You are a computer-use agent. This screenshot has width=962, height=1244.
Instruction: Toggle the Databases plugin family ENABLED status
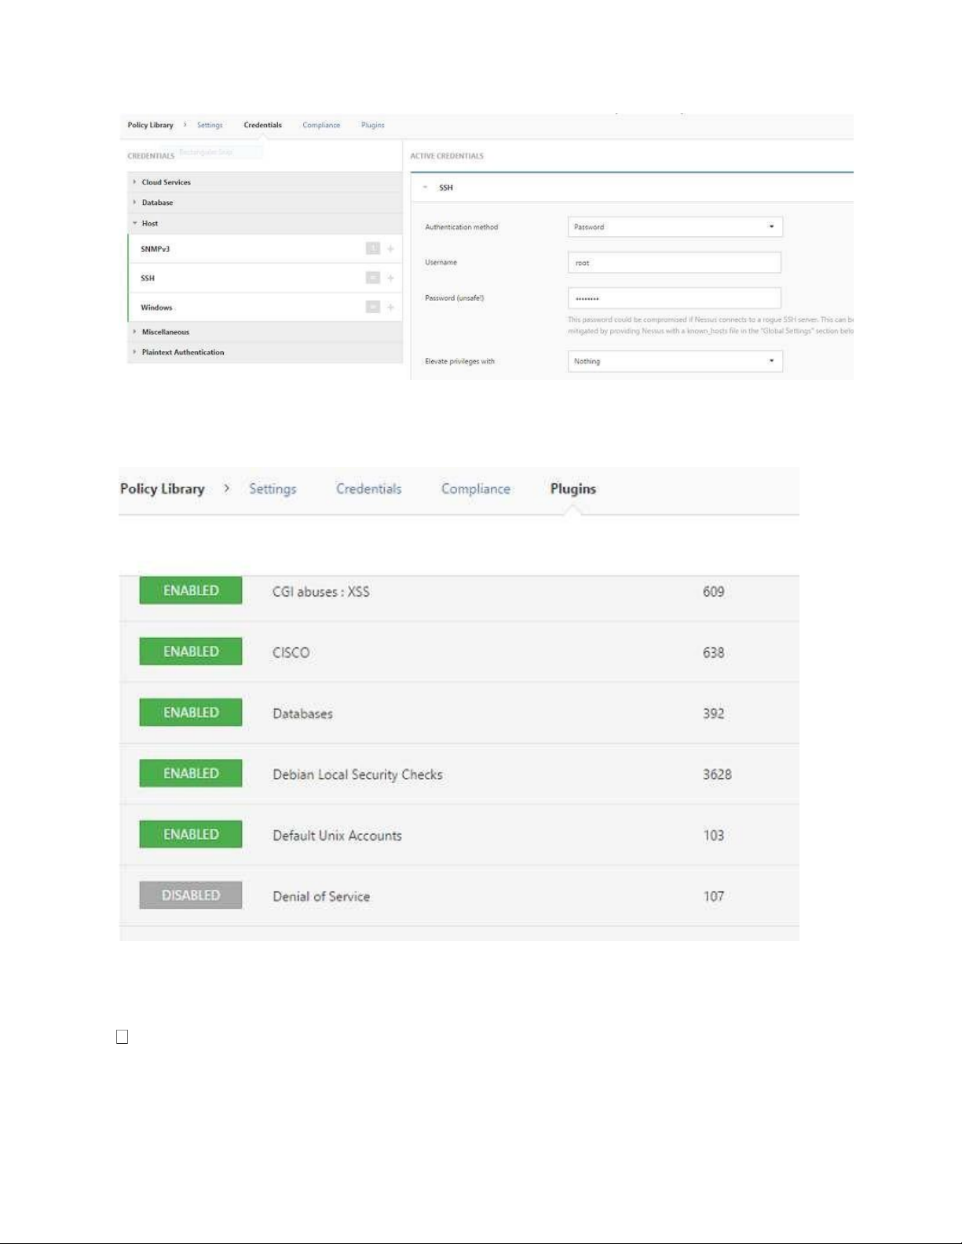click(x=191, y=713)
